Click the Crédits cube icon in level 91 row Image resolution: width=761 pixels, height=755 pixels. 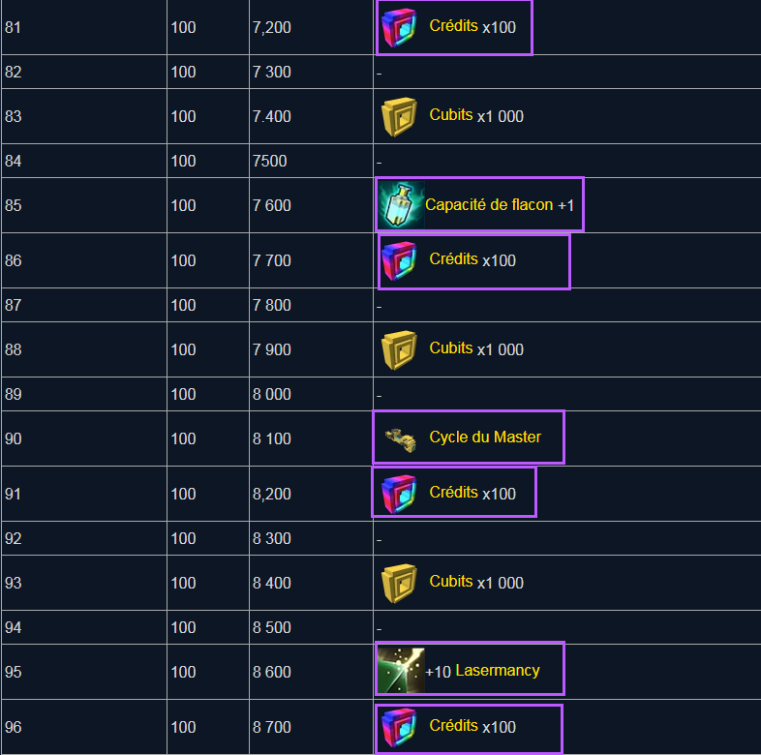tap(398, 494)
